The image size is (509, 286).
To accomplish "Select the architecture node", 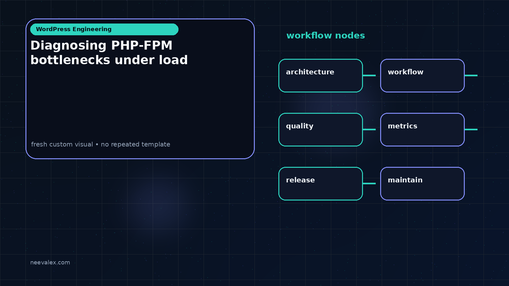I will [321, 76].
